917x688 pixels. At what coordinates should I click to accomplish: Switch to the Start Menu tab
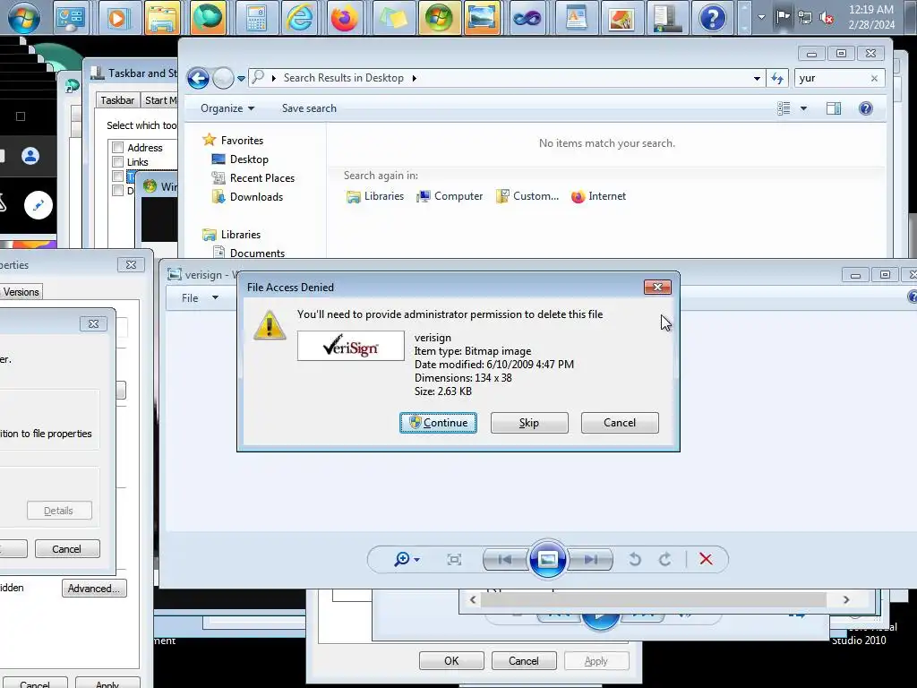159,100
